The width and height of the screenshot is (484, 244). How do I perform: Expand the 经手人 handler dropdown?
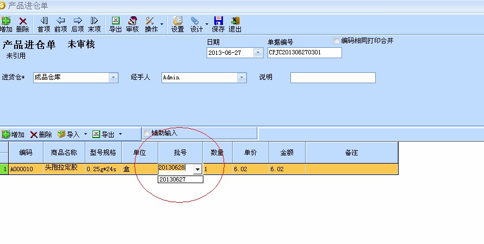[x=241, y=77]
